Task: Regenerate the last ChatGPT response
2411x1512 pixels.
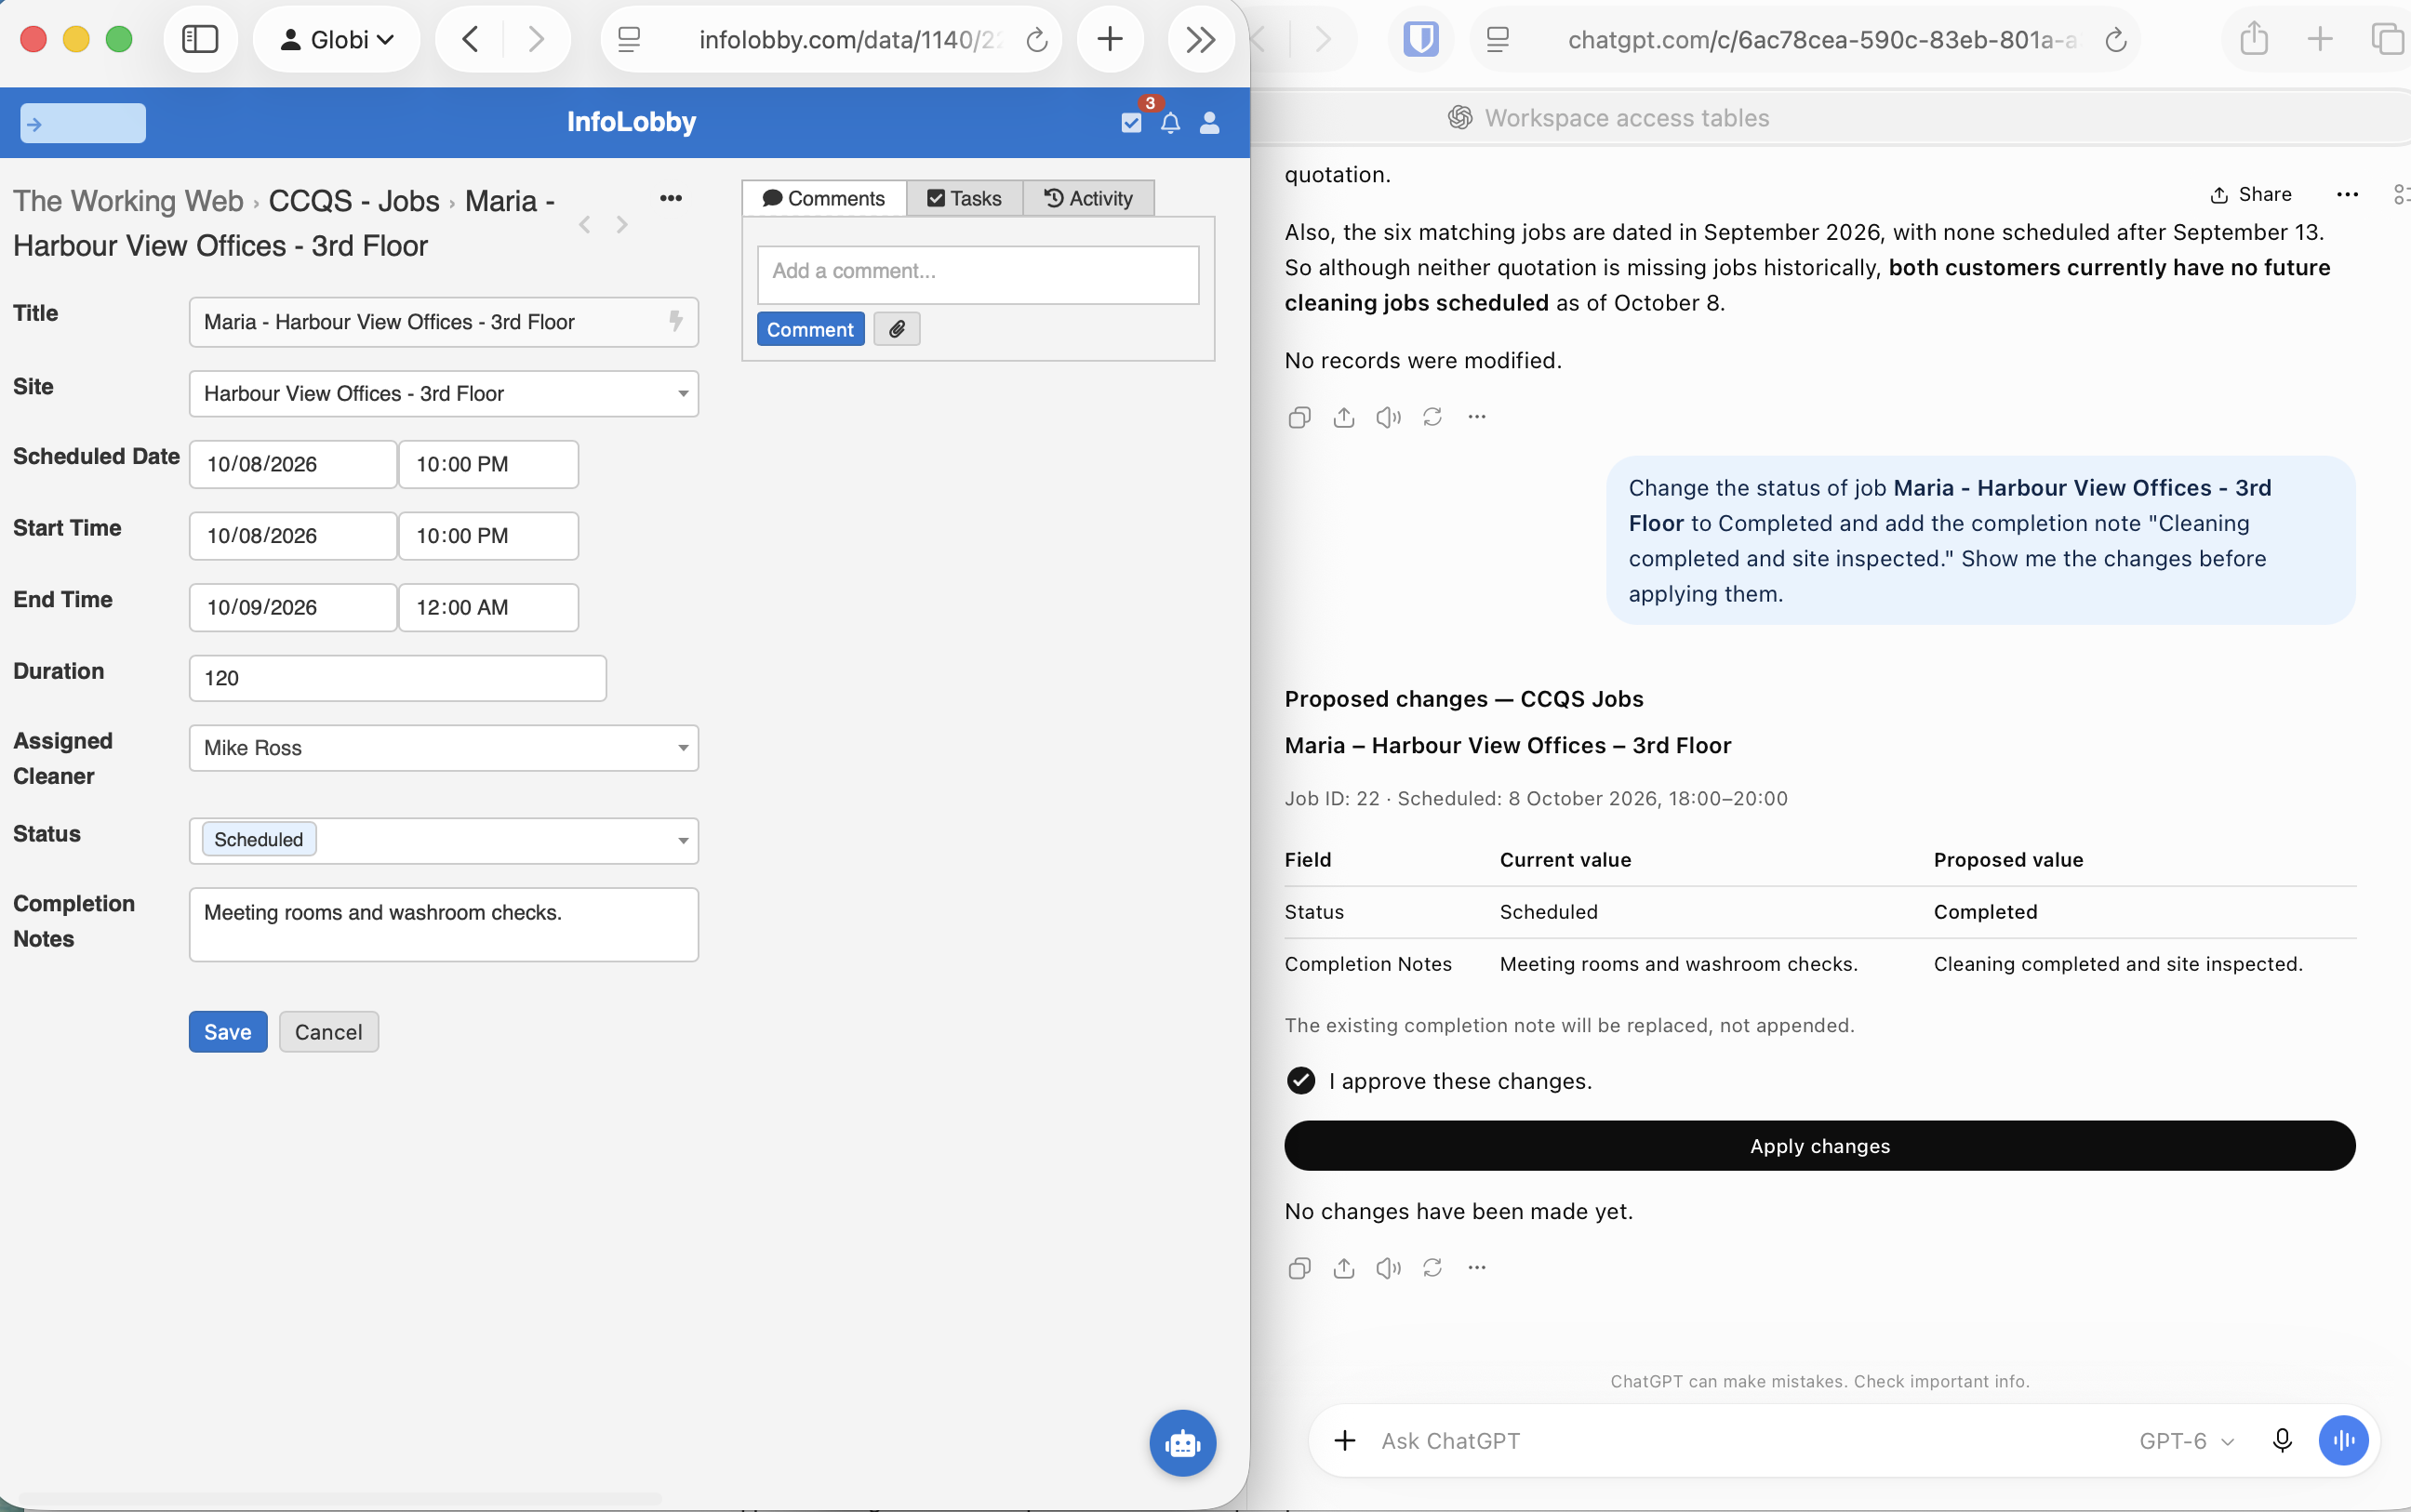Action: (x=1433, y=1268)
